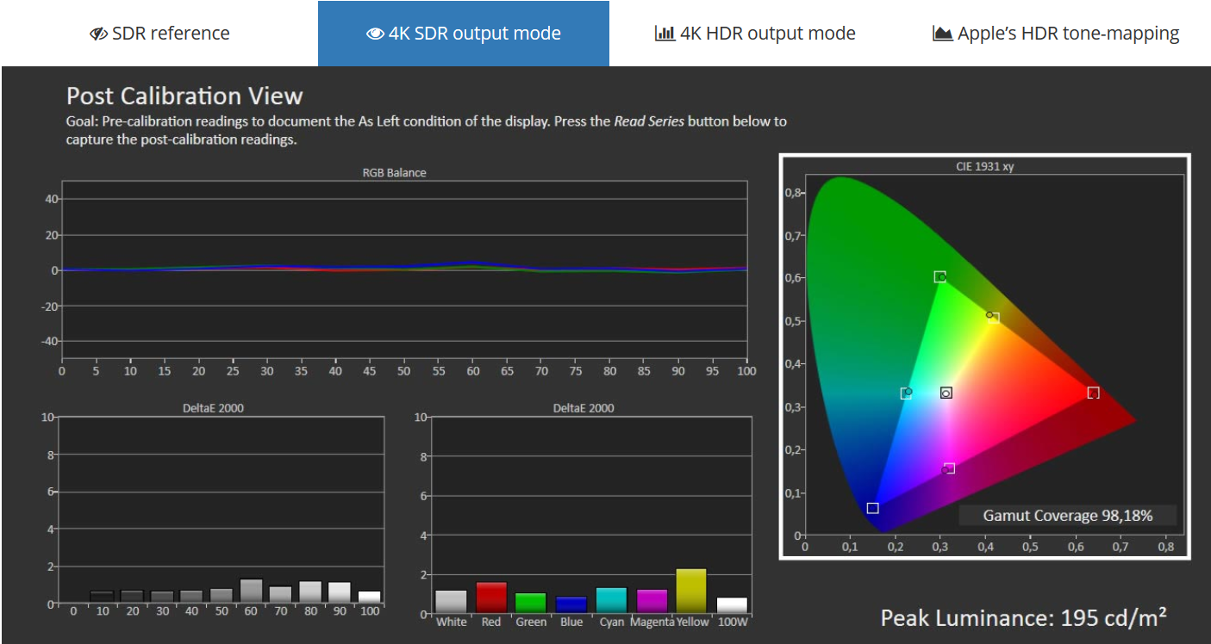Click the slashed-eye icon on SDR reference tab
The image size is (1211, 644).
click(98, 34)
